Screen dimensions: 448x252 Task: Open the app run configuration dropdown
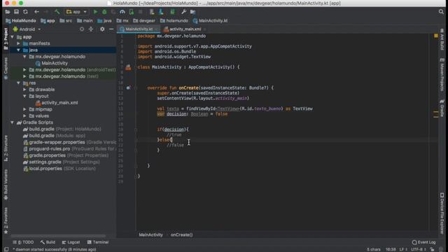[x=76, y=12]
